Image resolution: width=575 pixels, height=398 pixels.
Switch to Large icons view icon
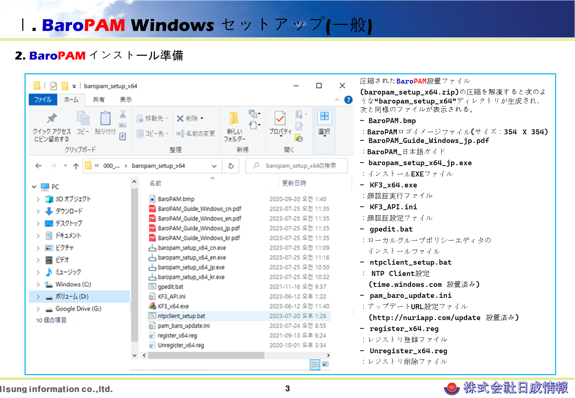[x=325, y=365]
